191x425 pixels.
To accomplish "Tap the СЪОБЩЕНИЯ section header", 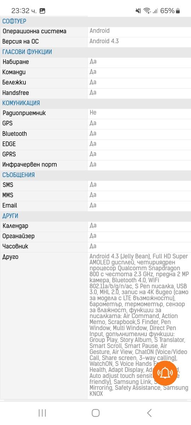I will pos(18,175).
